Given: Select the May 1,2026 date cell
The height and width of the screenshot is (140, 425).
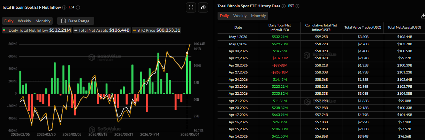Looking at the screenshot, I should [238, 44].
